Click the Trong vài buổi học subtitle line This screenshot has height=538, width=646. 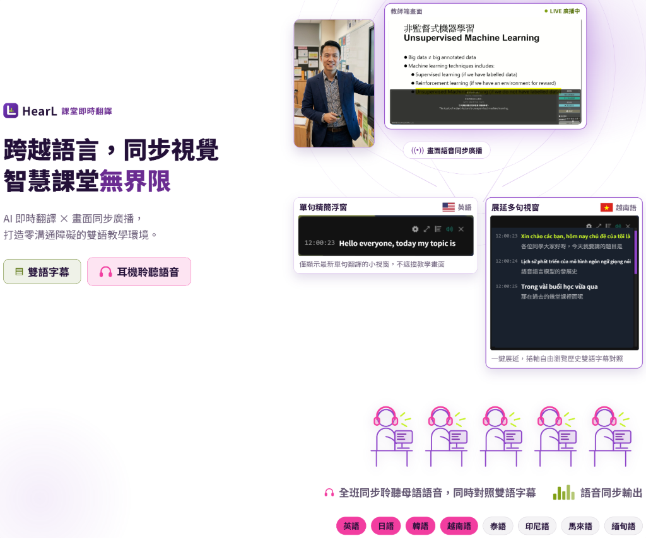[559, 286]
